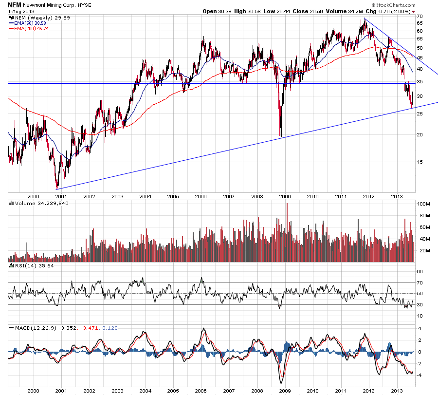Click the 'Close 29.59' value in the header
This screenshot has height=395, width=438.
pos(308,12)
